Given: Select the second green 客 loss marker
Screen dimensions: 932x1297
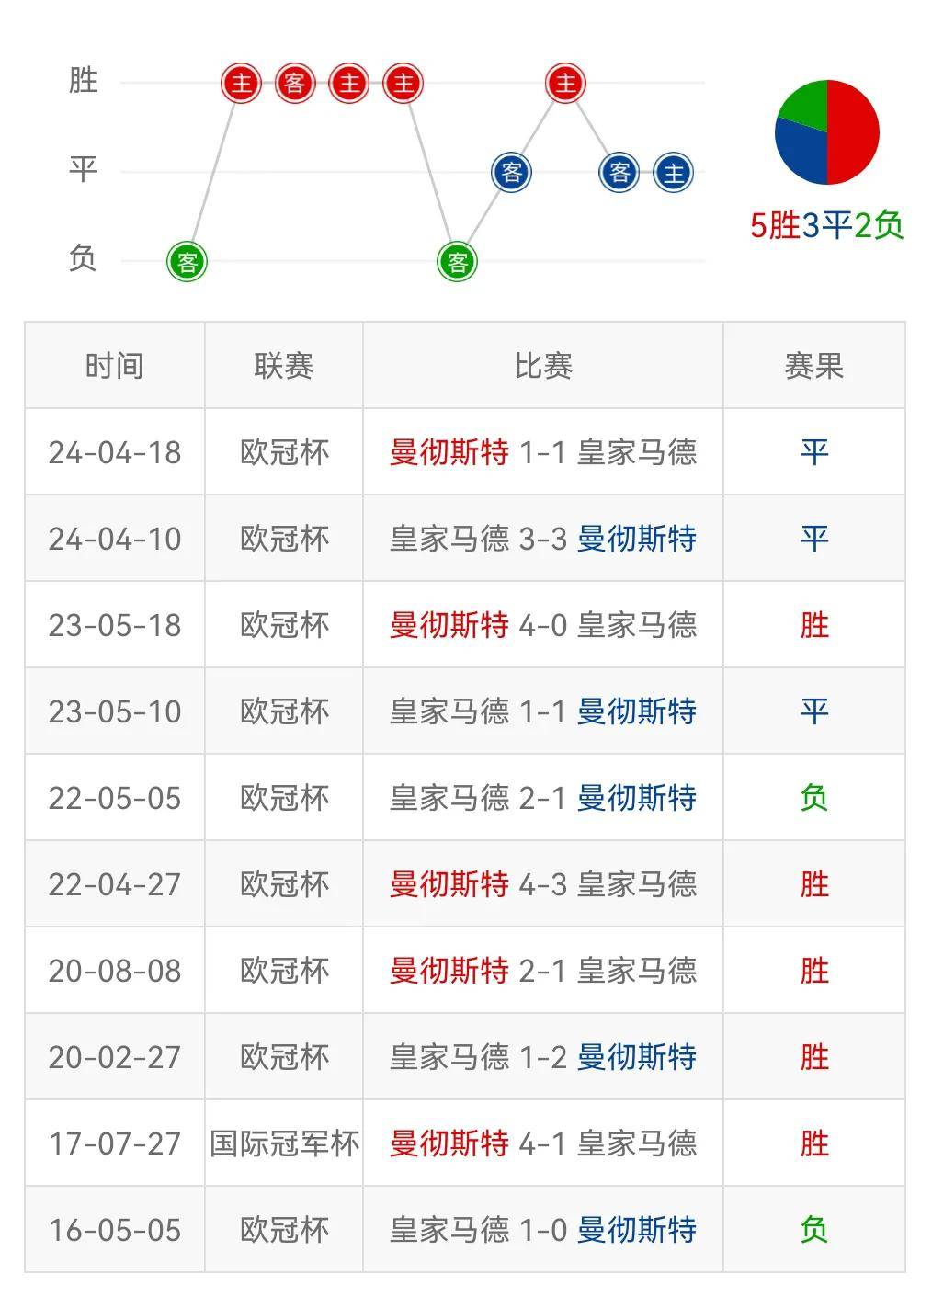Looking at the screenshot, I should [x=457, y=262].
